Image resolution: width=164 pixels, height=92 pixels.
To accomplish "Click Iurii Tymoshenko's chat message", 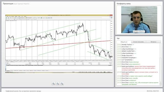I will coord(125,60).
